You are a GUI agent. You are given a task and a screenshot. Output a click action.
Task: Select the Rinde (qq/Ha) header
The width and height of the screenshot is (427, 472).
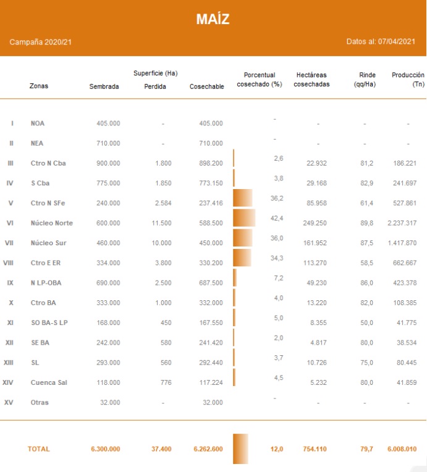364,80
